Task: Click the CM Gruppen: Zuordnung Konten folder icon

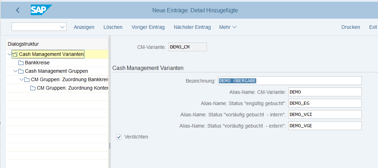Action: coord(33,88)
